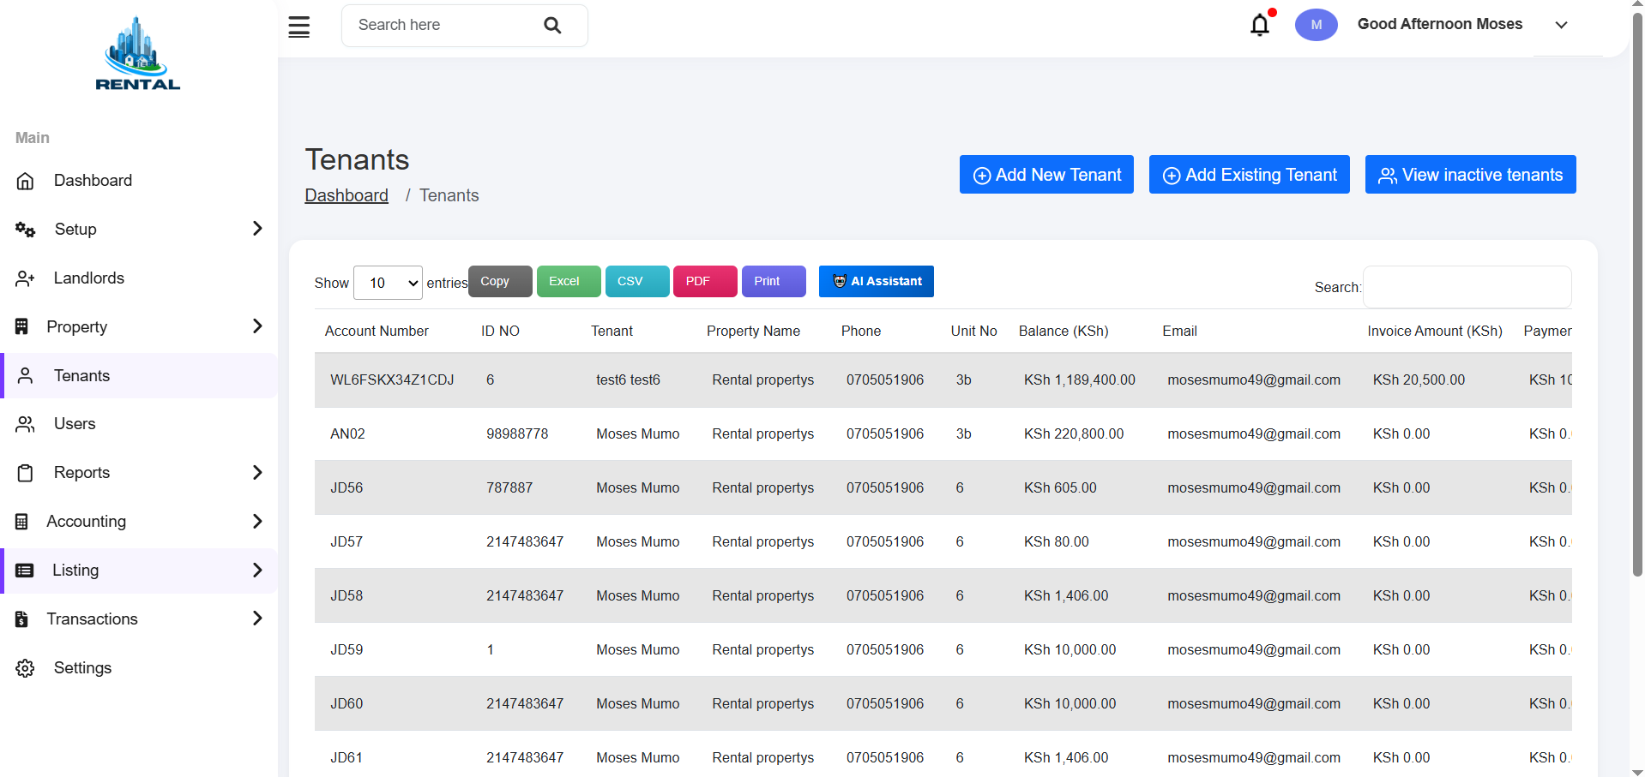Expand the Setup menu chevron

tap(257, 229)
